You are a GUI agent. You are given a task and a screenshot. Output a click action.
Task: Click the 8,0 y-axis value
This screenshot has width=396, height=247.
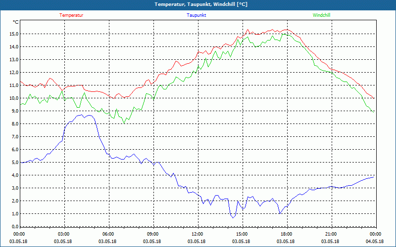click(x=15, y=124)
